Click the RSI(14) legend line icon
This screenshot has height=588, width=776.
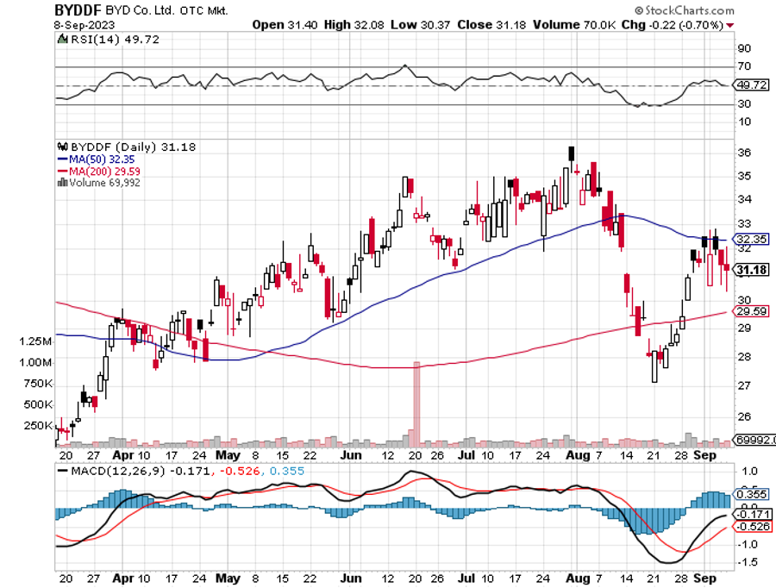tap(60, 40)
